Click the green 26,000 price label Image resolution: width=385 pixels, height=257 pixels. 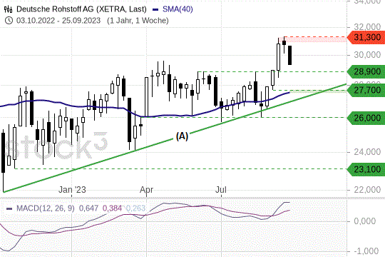point(366,118)
